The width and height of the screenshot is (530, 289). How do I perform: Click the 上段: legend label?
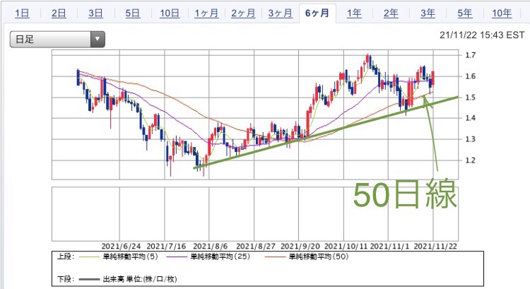tap(65, 256)
